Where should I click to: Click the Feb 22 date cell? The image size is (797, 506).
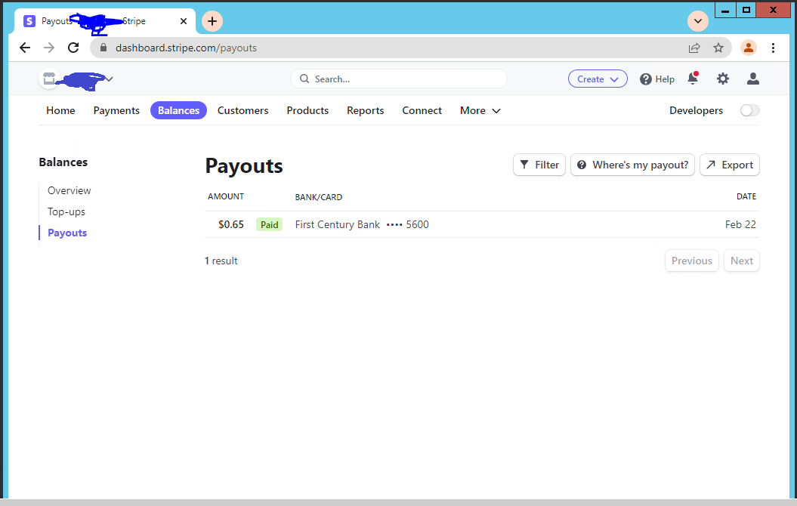740,224
